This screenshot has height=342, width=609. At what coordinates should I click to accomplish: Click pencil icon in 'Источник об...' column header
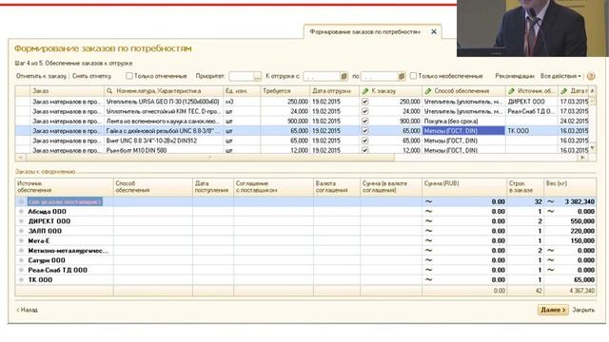pos(512,91)
